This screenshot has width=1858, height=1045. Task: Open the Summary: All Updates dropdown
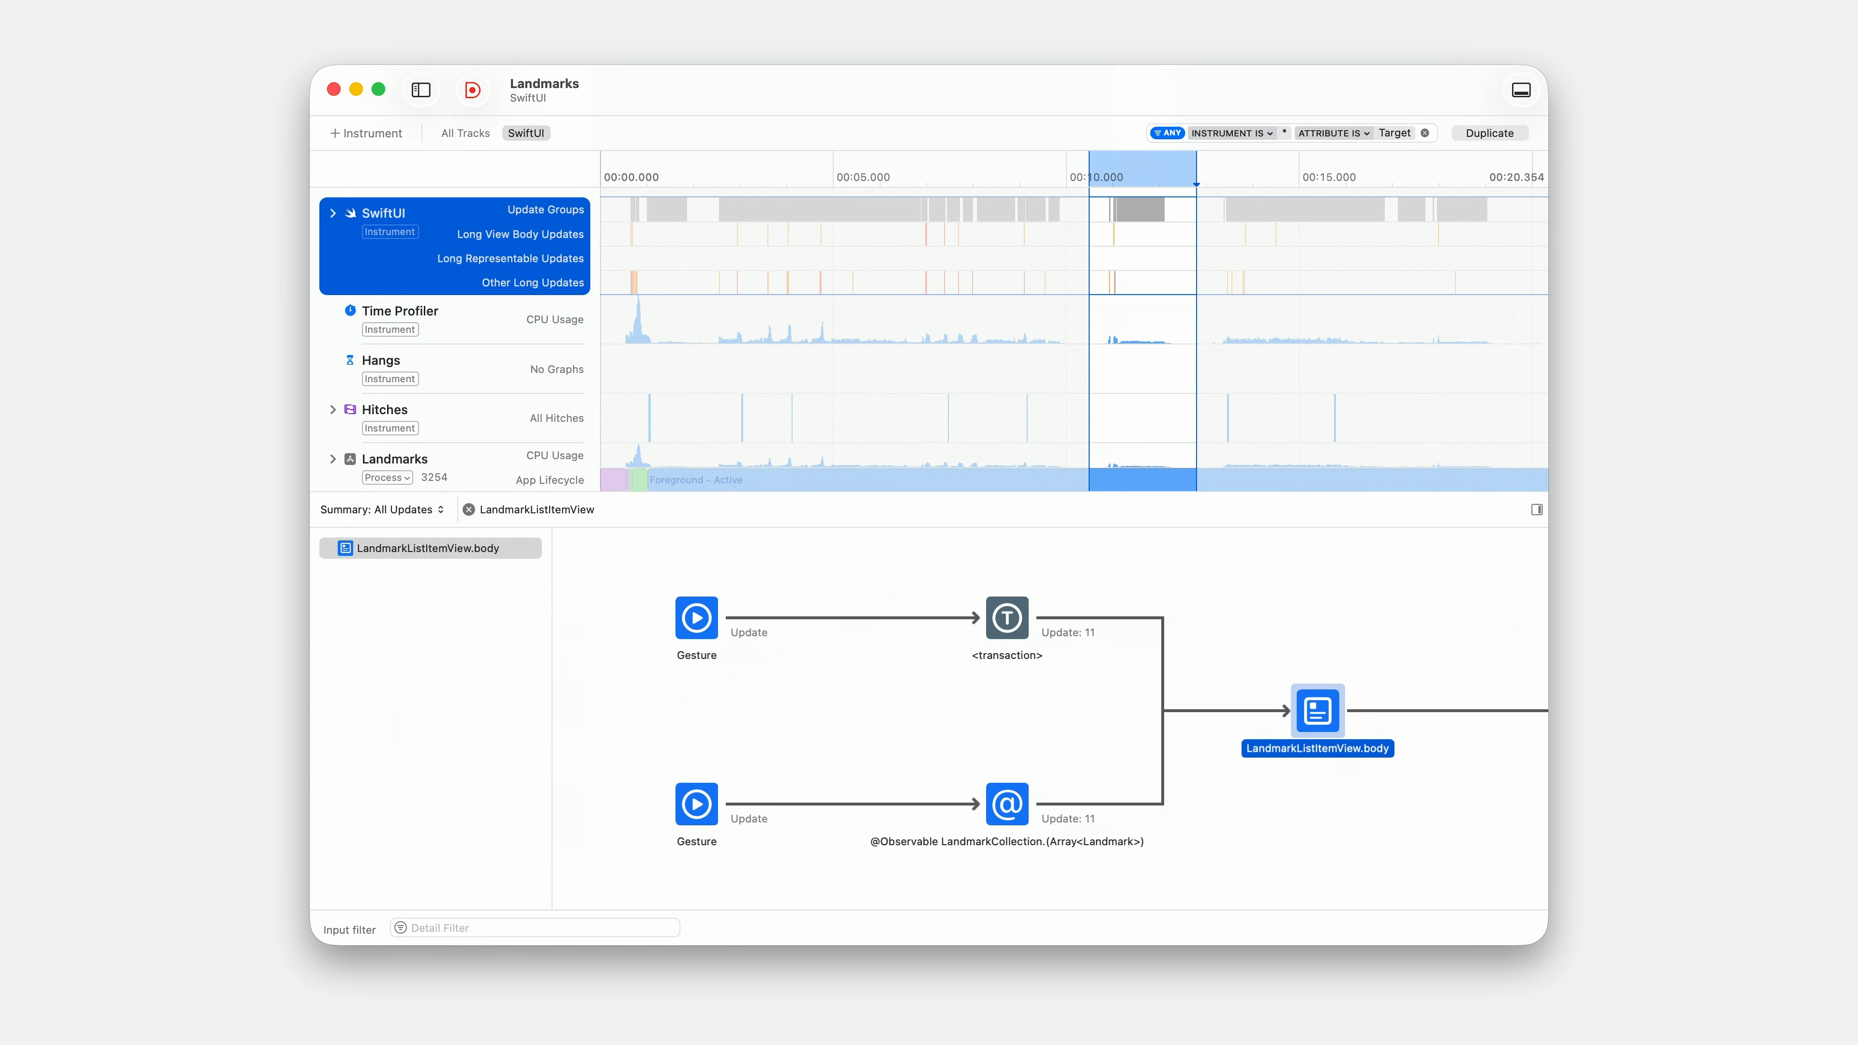pyautogui.click(x=382, y=509)
